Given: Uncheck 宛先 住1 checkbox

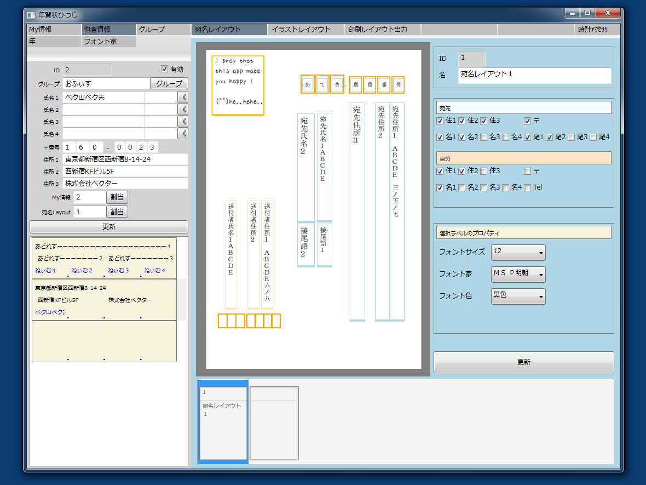Looking at the screenshot, I should [x=440, y=121].
